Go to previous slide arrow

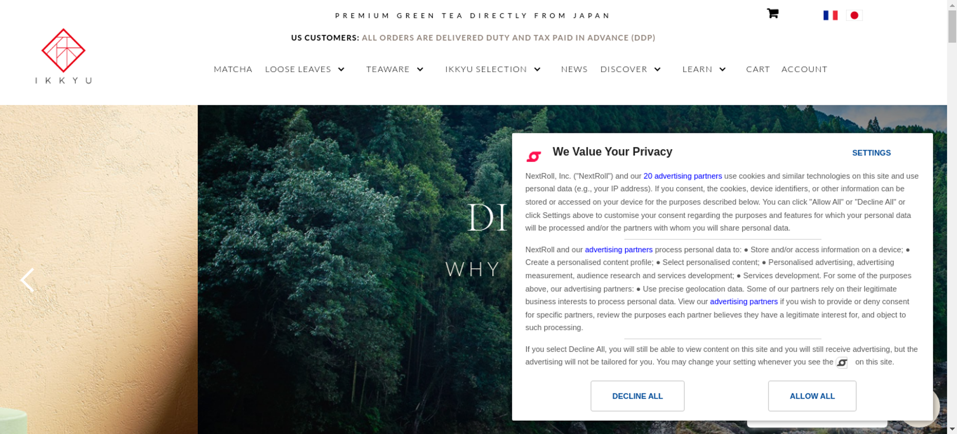click(x=27, y=280)
